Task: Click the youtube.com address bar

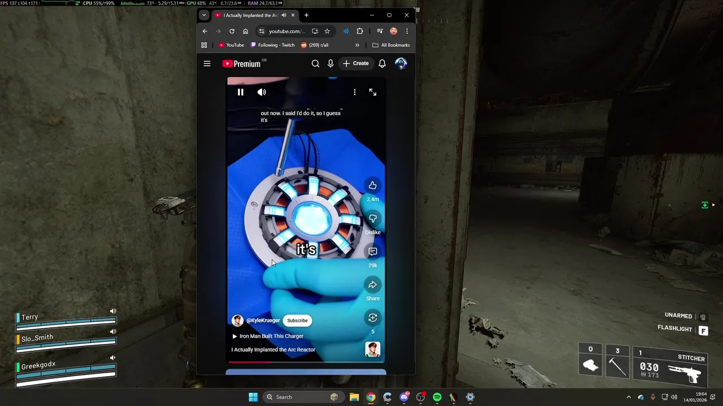Action: [287, 31]
